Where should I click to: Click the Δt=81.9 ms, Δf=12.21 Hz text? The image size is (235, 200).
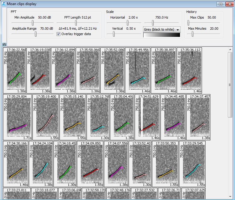point(78,28)
